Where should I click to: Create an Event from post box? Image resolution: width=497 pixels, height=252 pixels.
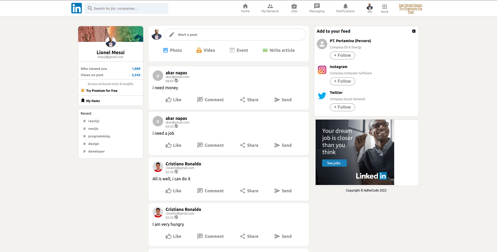(x=239, y=50)
